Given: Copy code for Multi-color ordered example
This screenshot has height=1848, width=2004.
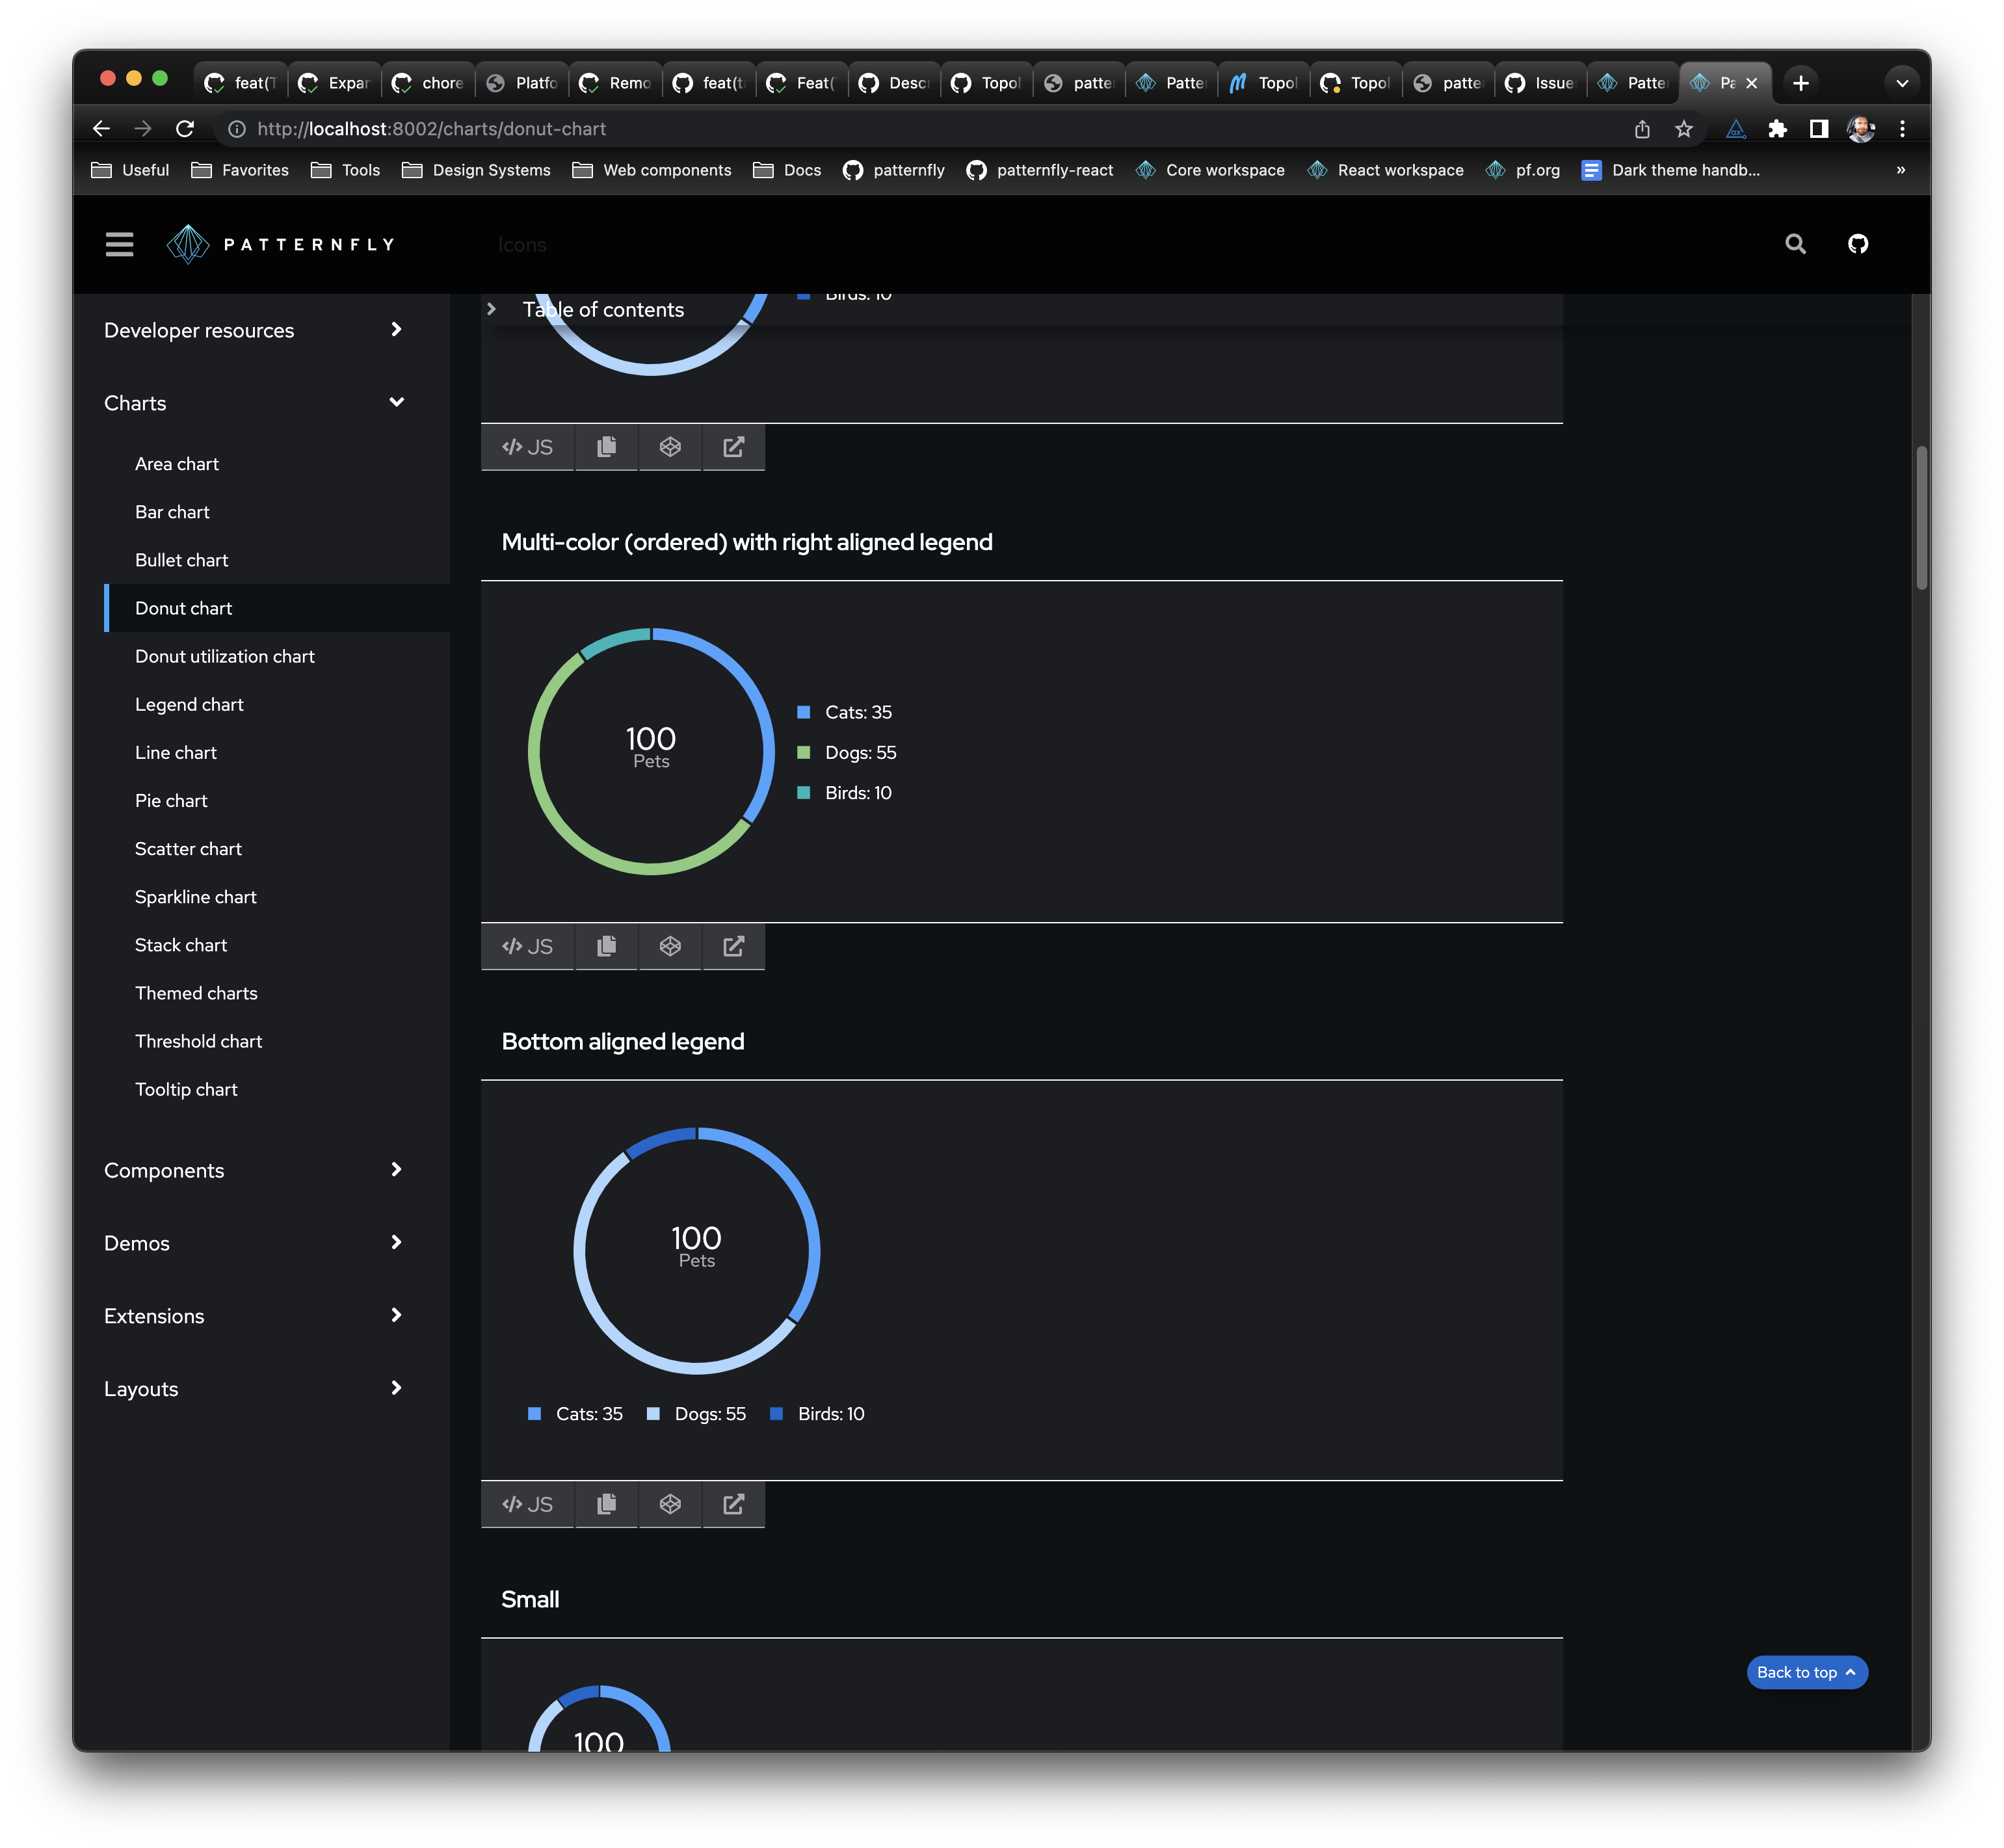Looking at the screenshot, I should pyautogui.click(x=606, y=946).
